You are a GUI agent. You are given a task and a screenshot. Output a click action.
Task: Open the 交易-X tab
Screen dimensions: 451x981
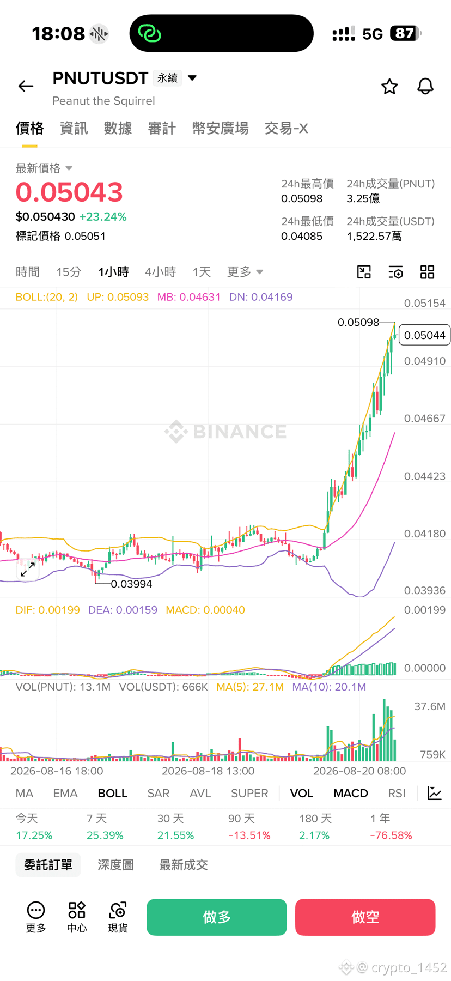pos(286,128)
